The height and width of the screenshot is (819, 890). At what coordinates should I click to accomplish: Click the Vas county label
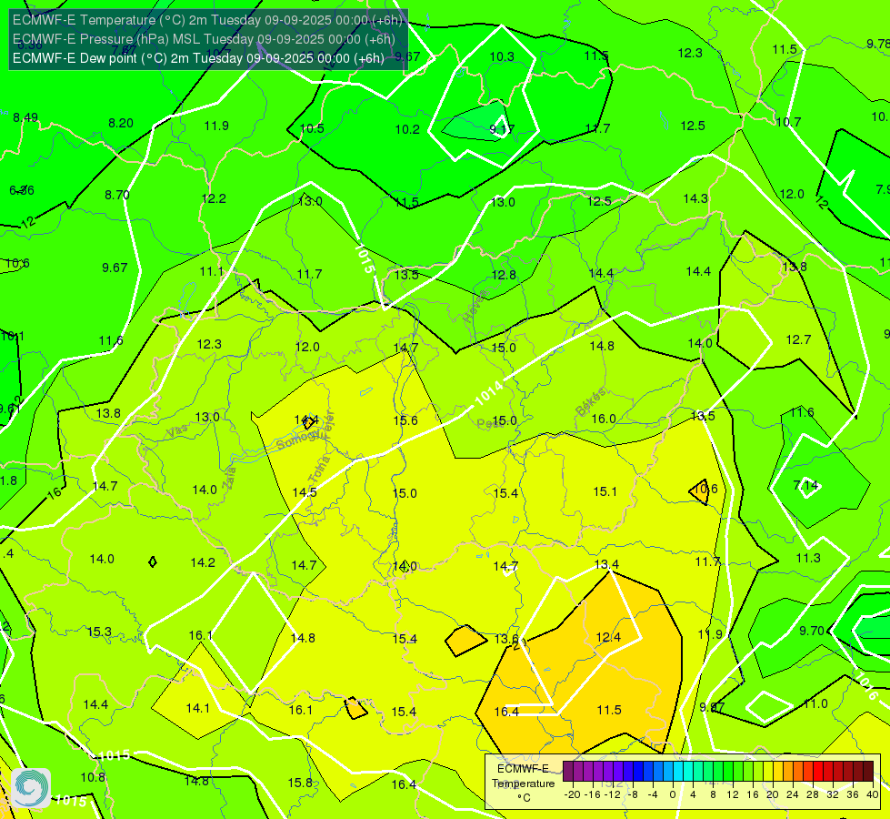176,431
